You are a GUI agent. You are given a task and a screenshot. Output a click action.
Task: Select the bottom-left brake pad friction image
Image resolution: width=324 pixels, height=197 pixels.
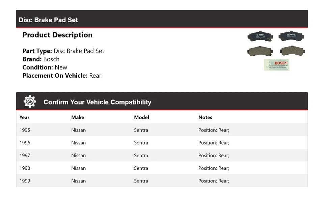click(x=260, y=51)
